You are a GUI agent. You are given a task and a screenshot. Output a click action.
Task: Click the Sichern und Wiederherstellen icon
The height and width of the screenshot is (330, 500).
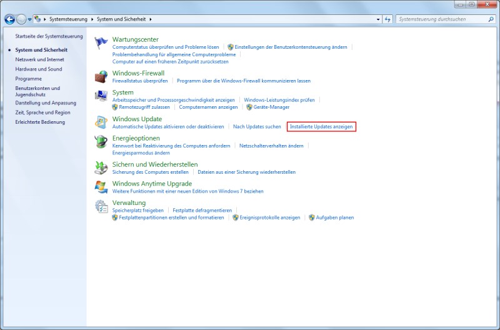pos(101,167)
